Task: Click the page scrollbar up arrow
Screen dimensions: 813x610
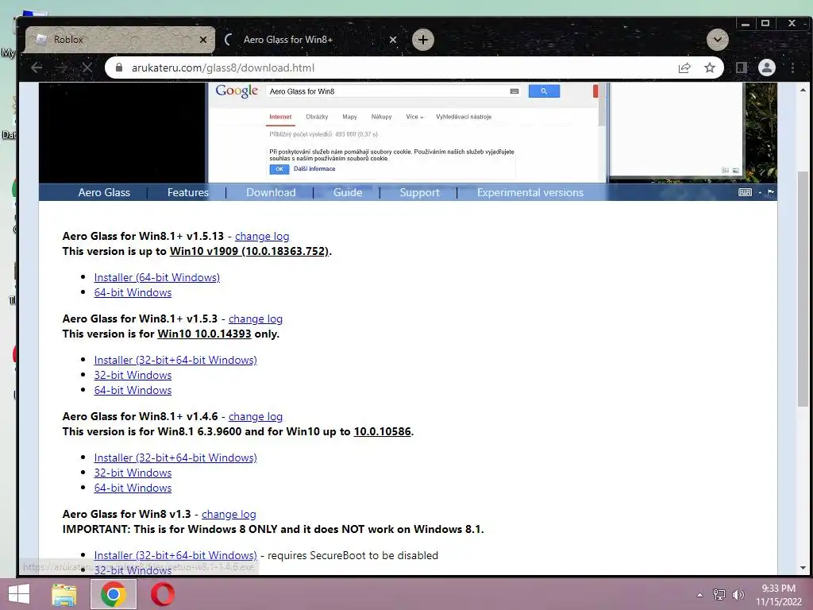Action: pyautogui.click(x=803, y=90)
